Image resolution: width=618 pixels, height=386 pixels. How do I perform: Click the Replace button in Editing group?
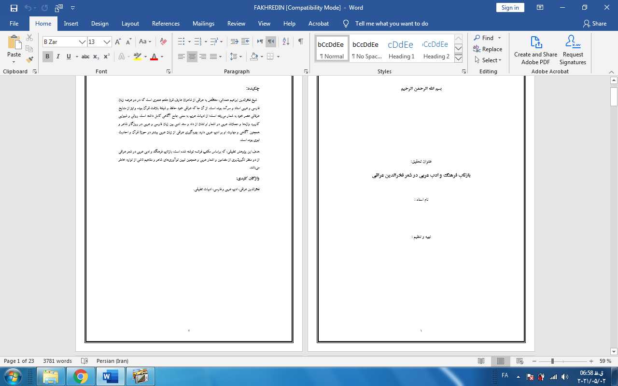coord(488,49)
